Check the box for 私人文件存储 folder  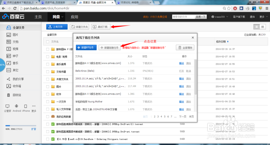point(48,109)
